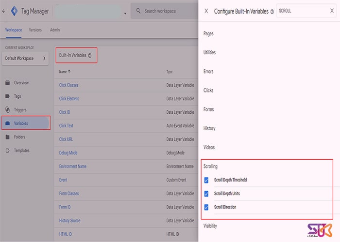Toggle Scroll Depth Threshold checkbox
Screen dimensions: 340x242
pyautogui.click(x=206, y=180)
